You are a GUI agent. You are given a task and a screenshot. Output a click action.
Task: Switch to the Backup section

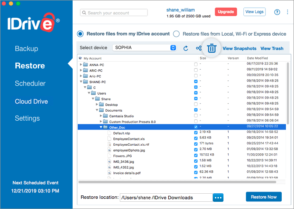(26, 48)
